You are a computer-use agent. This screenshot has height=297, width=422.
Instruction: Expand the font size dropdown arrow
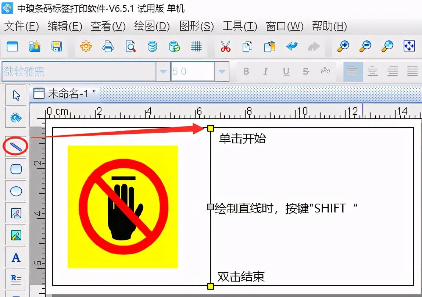coord(222,72)
